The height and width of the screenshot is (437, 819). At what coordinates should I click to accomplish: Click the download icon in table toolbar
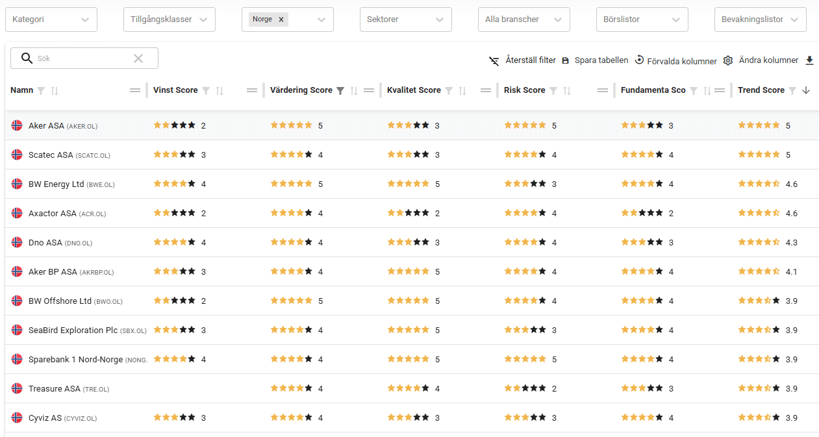(809, 60)
